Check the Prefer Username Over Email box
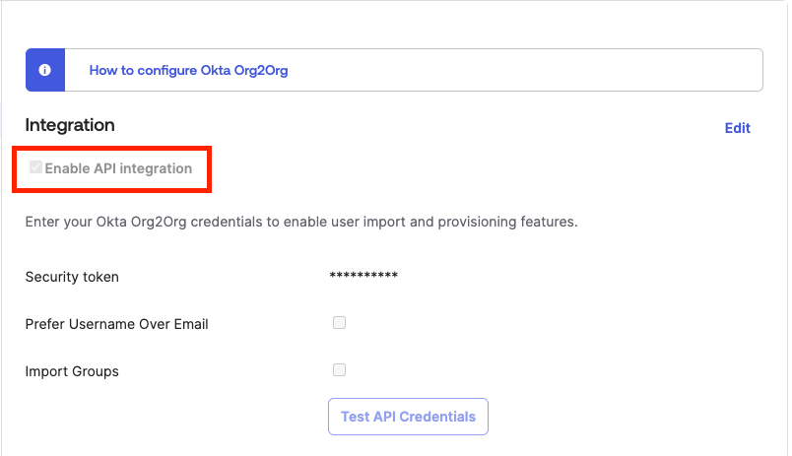792x456 pixels. coord(340,323)
